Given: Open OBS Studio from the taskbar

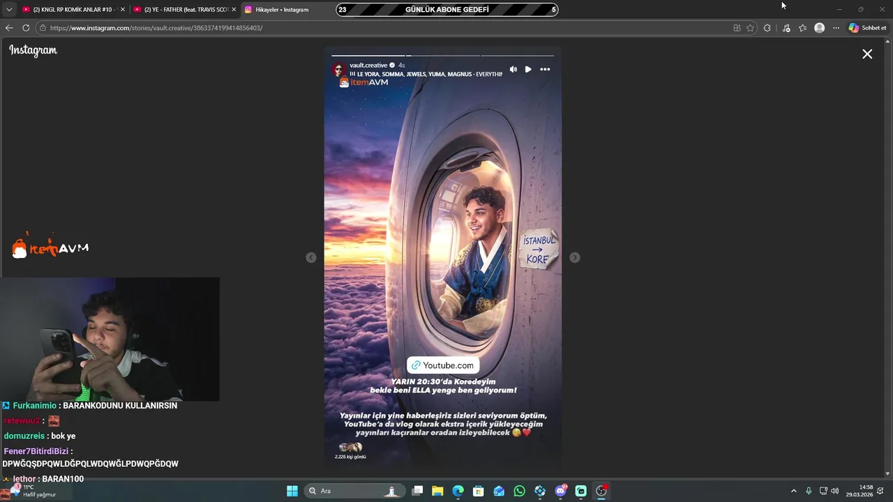Looking at the screenshot, I should click(x=601, y=491).
